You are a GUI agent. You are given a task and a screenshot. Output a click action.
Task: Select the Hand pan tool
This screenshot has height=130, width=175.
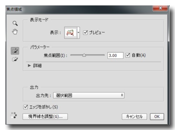tap(15, 31)
